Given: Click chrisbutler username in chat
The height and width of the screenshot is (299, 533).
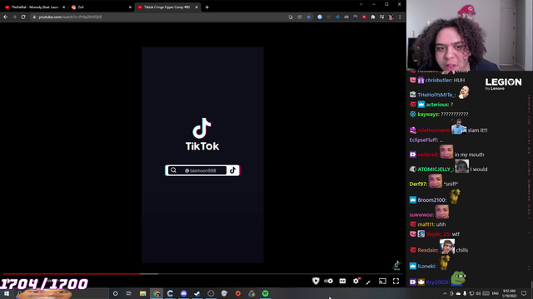Looking at the screenshot, I should coord(439,81).
